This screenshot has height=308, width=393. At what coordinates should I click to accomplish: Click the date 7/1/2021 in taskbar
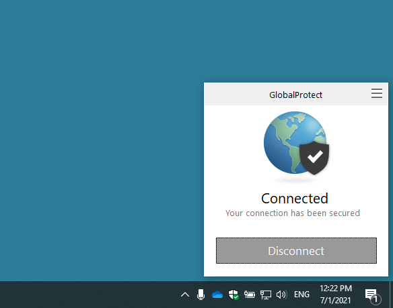[336, 300]
